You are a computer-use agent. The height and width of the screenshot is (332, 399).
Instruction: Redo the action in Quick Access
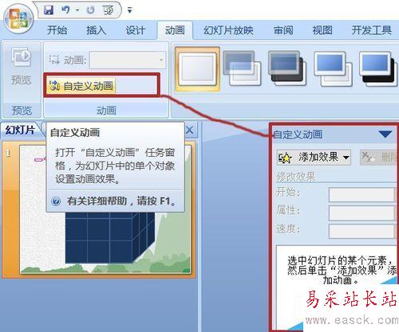pyautogui.click(x=91, y=10)
